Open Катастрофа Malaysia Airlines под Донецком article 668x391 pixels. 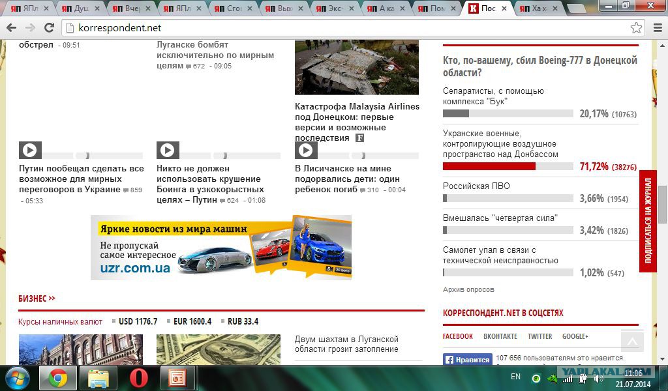click(x=357, y=122)
